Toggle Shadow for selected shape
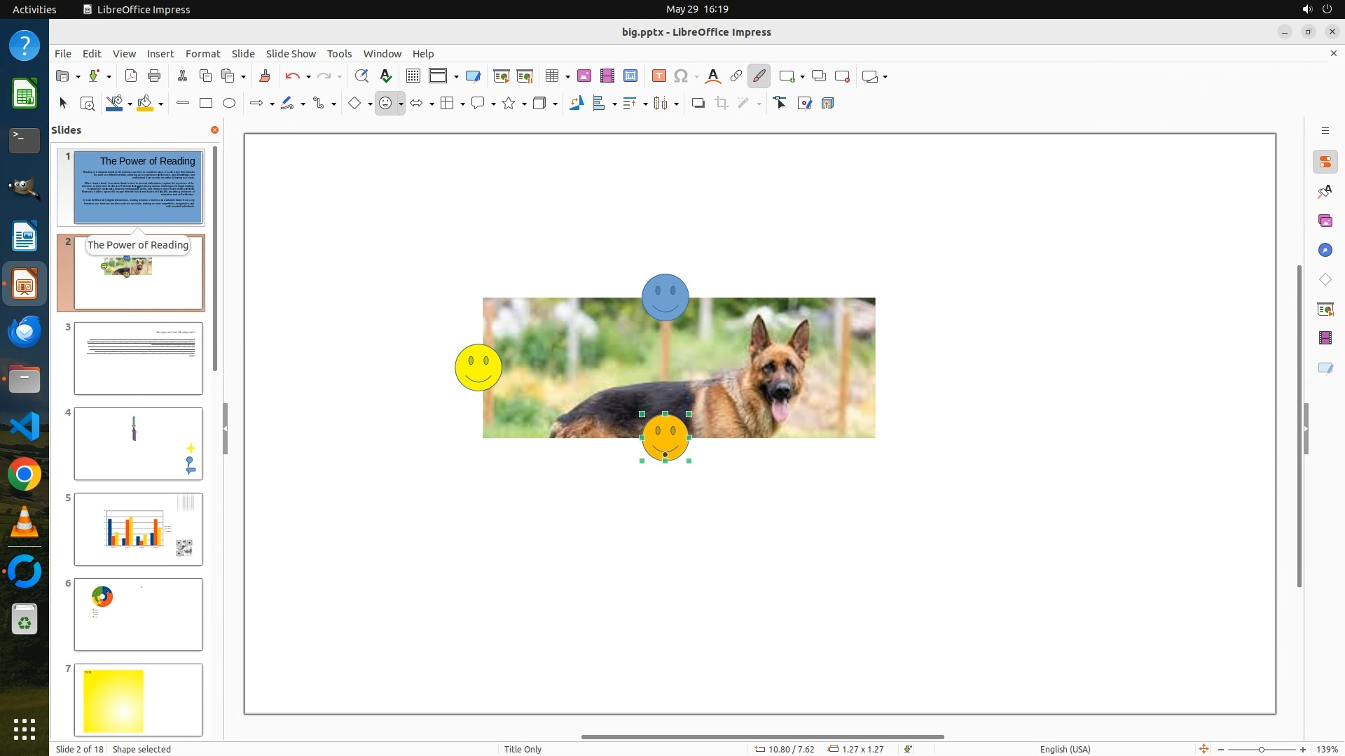Screen dimensions: 1345x756 [x=698, y=104]
